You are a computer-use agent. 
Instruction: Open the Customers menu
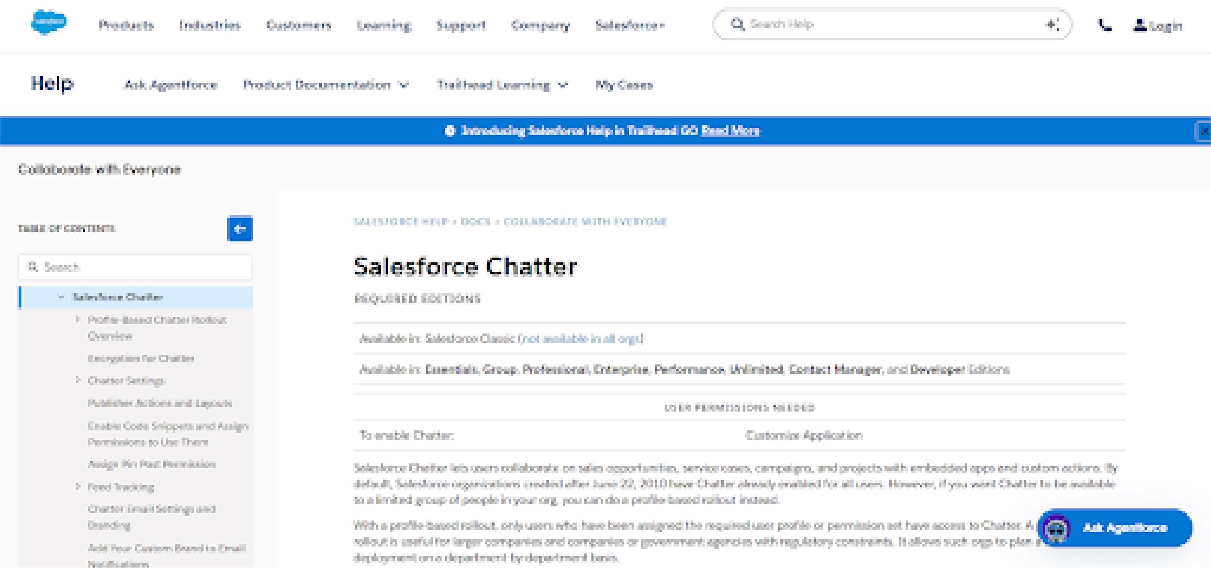point(299,25)
